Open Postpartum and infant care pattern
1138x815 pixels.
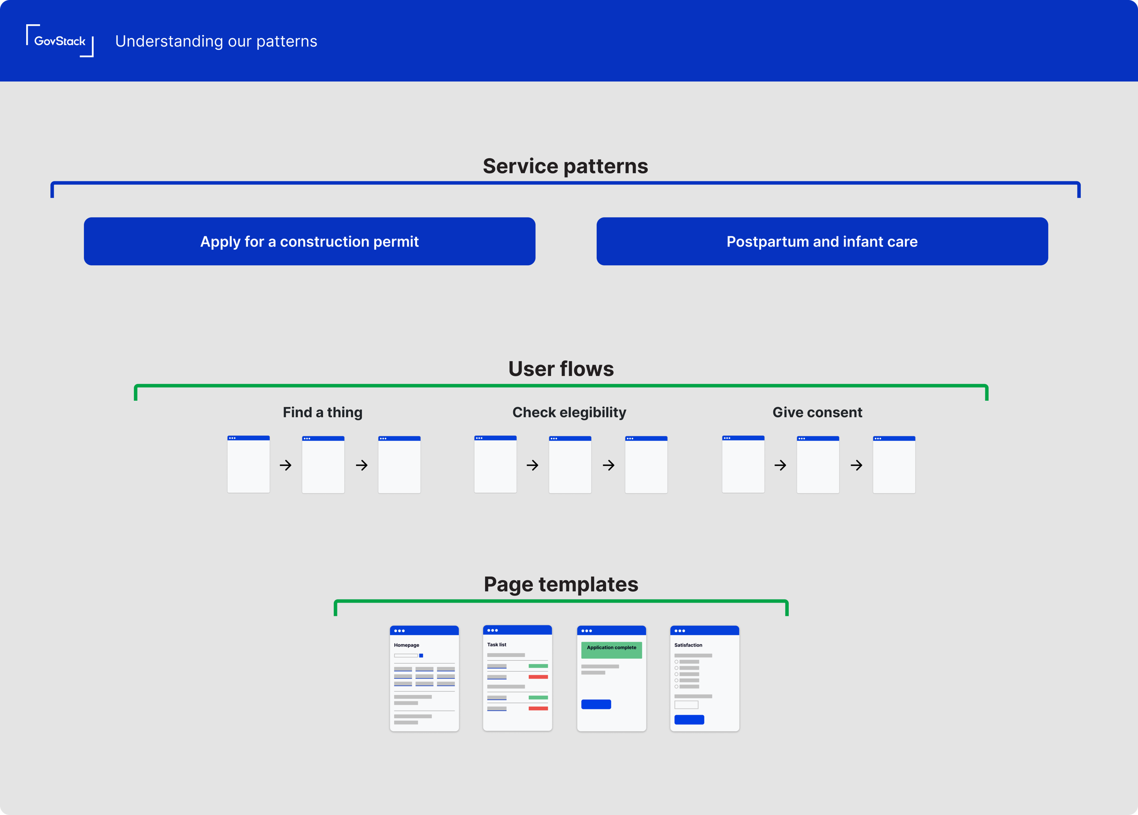(821, 241)
